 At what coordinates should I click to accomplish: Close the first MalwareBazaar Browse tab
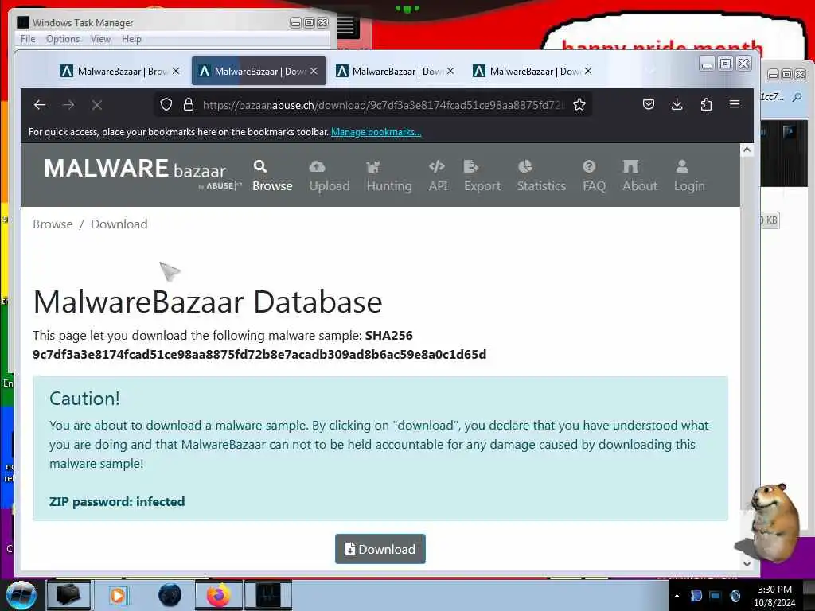tap(176, 71)
